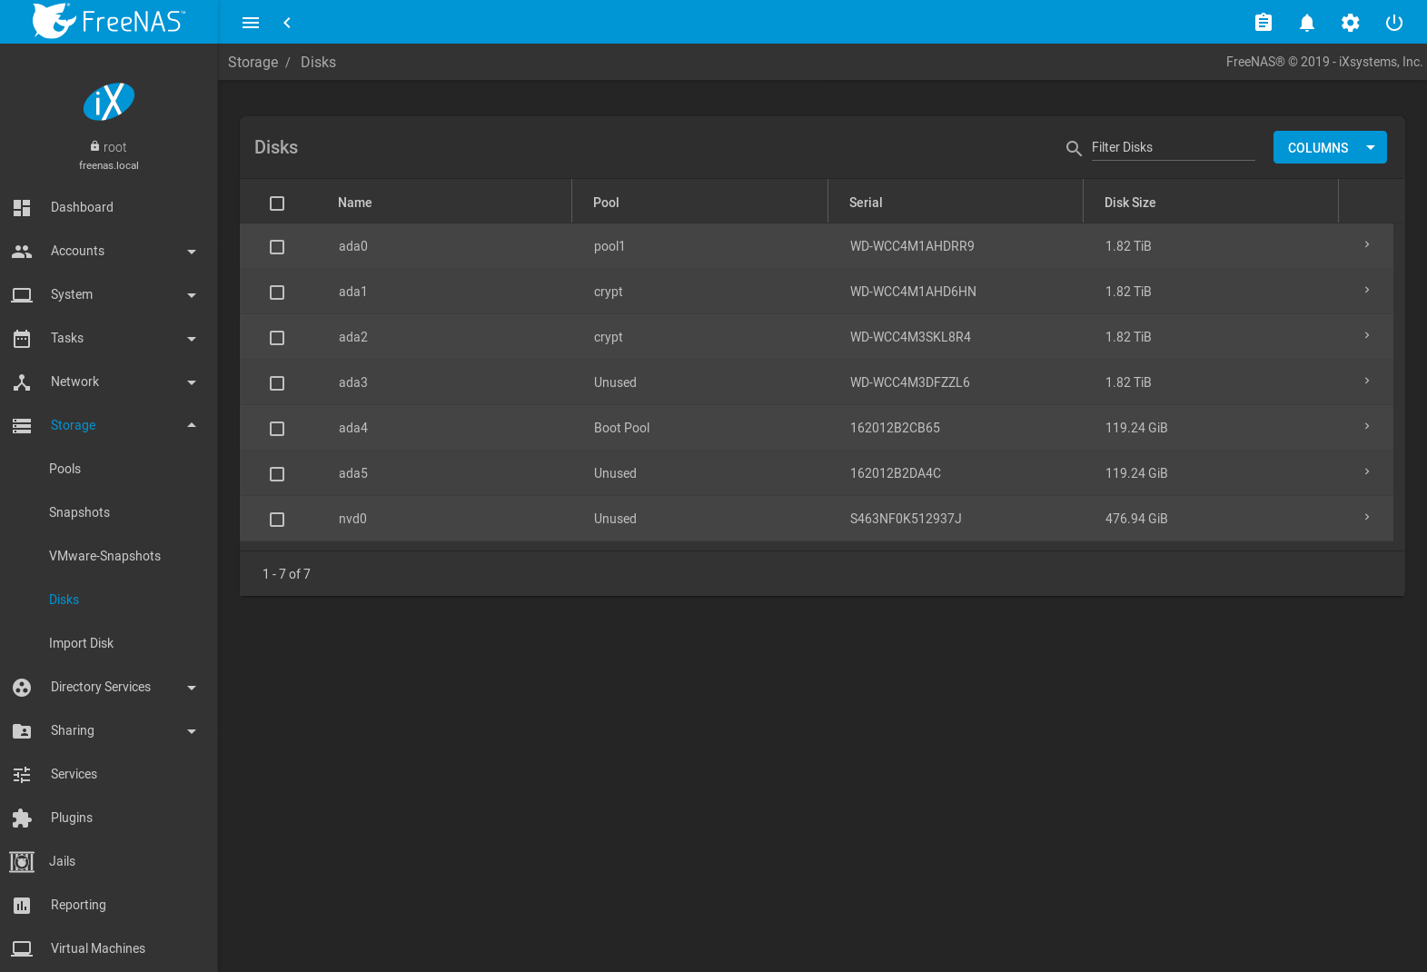1427x972 pixels.
Task: Click the Plugins puzzle piece icon
Action: click(x=22, y=818)
